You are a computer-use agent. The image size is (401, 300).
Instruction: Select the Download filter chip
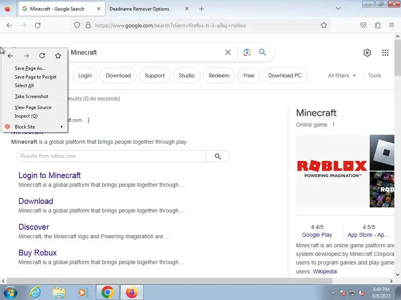[118, 75]
